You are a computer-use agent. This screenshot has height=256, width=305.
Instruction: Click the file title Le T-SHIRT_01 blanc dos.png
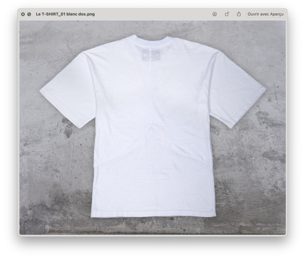point(65,14)
